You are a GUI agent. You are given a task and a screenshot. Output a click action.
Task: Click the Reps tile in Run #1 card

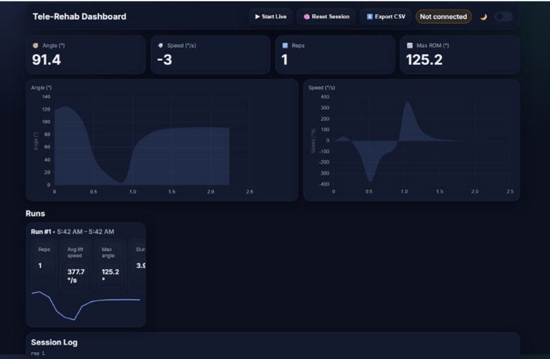44,264
